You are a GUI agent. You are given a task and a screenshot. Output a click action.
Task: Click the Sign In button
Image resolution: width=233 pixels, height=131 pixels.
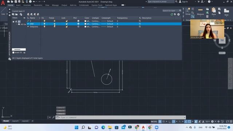(183, 1)
